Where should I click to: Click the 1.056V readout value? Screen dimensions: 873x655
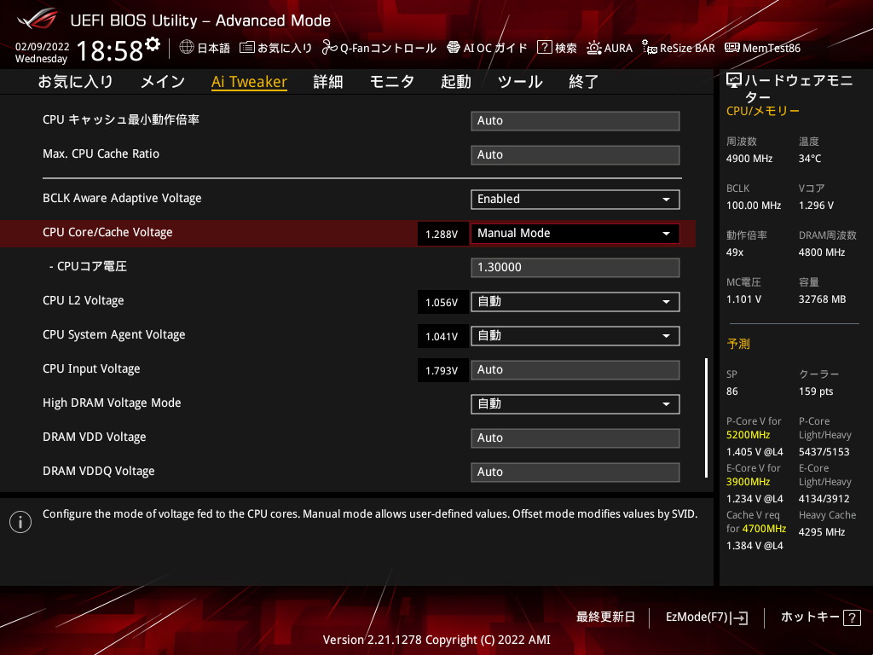click(x=442, y=303)
